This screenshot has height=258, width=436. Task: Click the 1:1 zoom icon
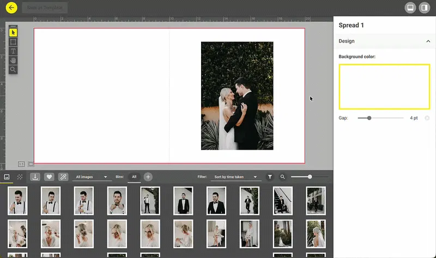[21, 164]
